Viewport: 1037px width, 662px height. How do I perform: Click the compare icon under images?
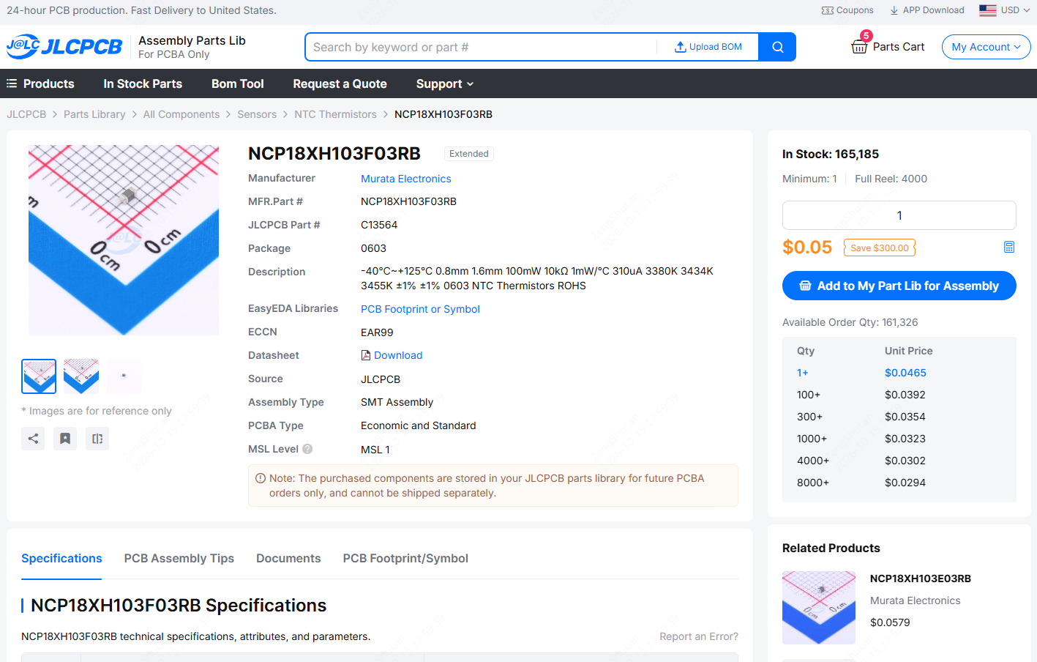pos(97,439)
